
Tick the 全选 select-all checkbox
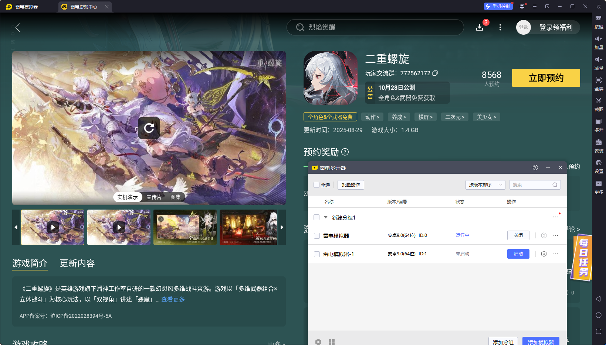(x=316, y=185)
